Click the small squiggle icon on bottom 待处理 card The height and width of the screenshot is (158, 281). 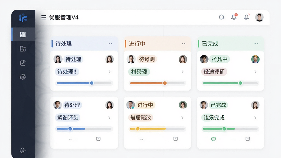(70, 139)
